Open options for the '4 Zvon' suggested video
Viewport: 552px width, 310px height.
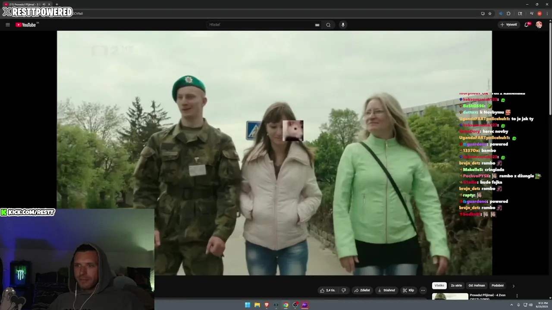click(517, 296)
